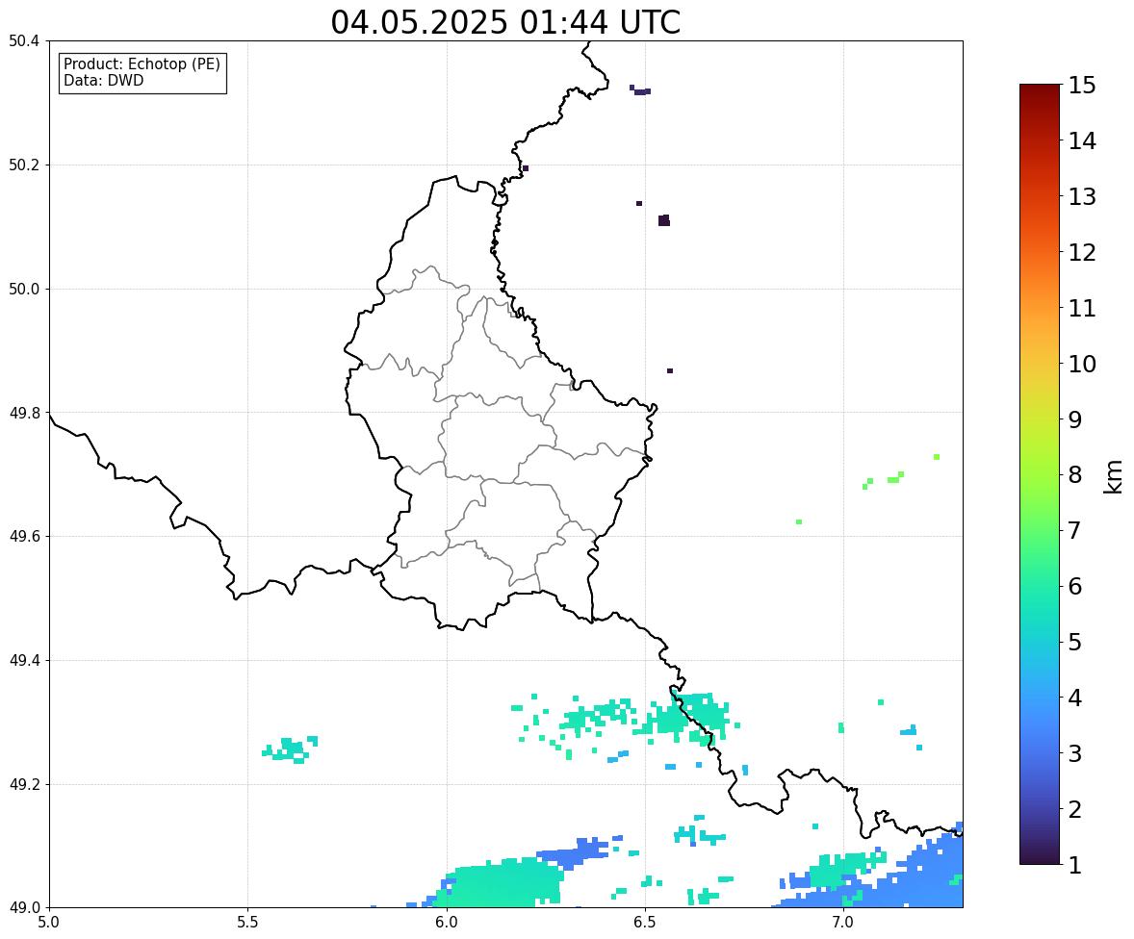The height and width of the screenshot is (939, 1134).
Task: Click the colorbar tick value 7
Action: coord(1075,530)
